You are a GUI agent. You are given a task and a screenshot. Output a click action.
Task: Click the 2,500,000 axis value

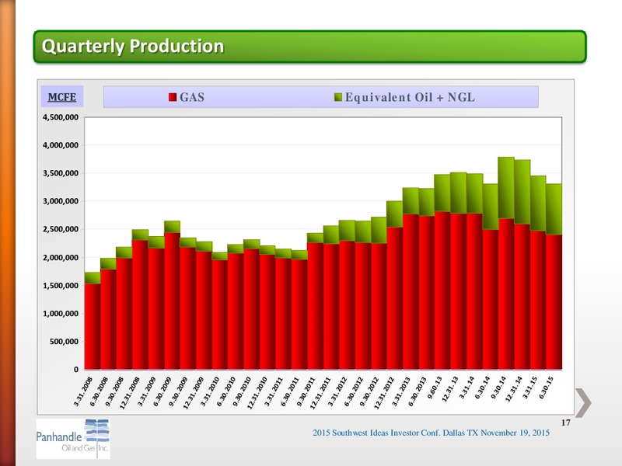pos(61,229)
